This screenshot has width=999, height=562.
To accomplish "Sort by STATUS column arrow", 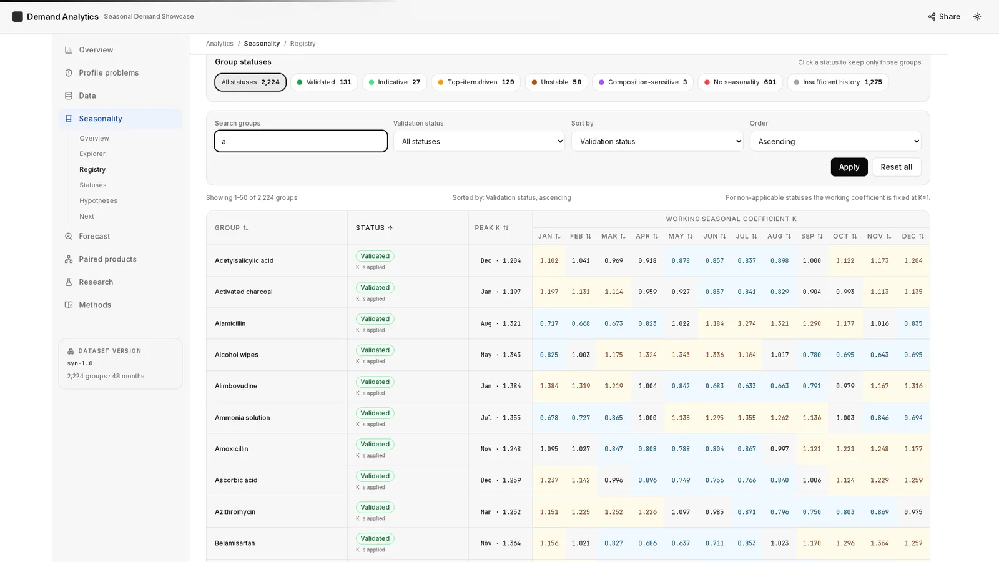I will coord(390,228).
